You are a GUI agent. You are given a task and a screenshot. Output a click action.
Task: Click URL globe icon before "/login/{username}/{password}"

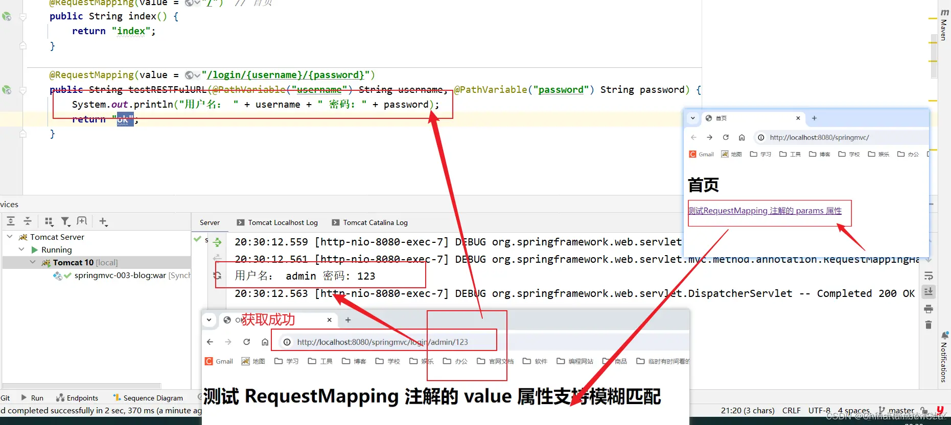tap(192, 75)
